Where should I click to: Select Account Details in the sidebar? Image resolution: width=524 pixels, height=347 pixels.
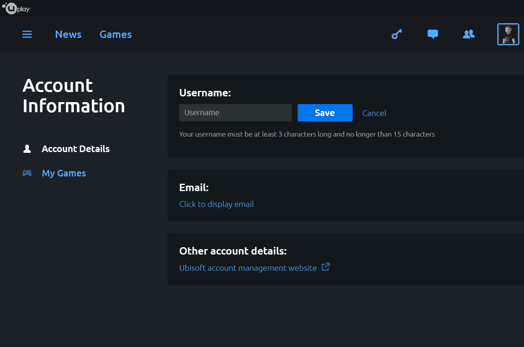click(x=75, y=149)
